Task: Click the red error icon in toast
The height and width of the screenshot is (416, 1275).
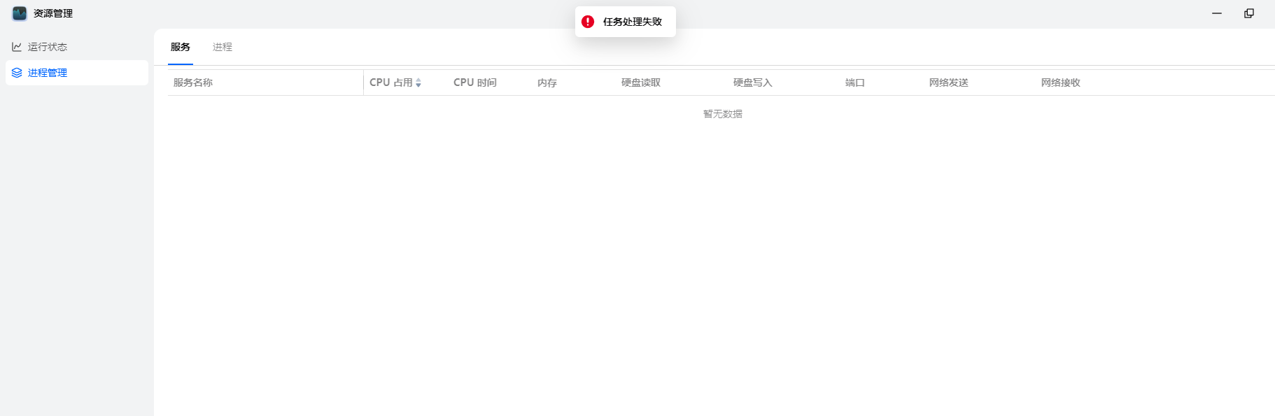Action: [588, 22]
